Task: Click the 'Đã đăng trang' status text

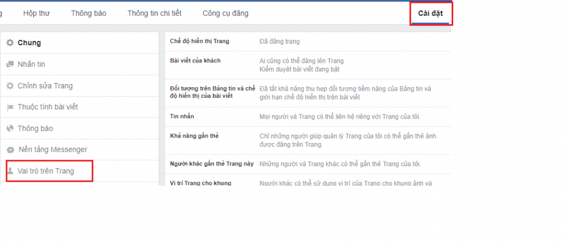Action: pos(280,41)
